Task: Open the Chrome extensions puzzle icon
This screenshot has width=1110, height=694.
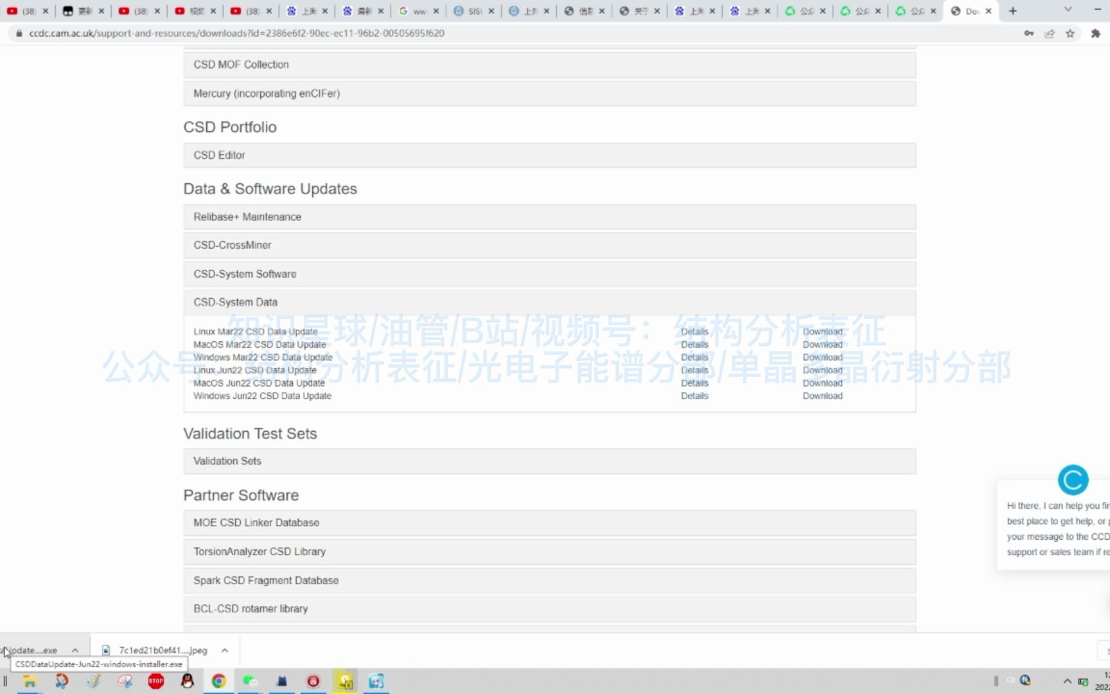Action: click(1095, 33)
